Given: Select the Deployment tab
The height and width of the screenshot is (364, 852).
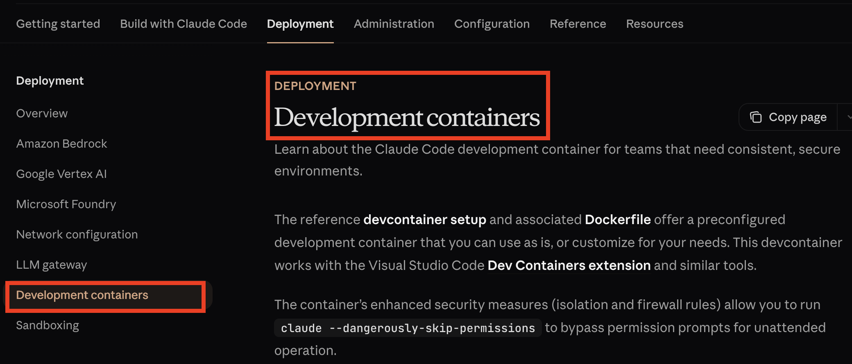Looking at the screenshot, I should point(300,24).
